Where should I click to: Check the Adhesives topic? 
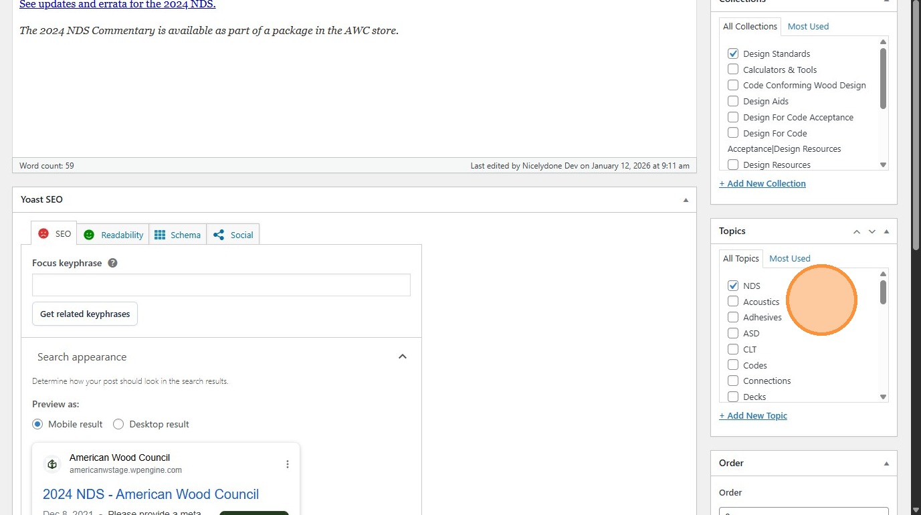[733, 317]
